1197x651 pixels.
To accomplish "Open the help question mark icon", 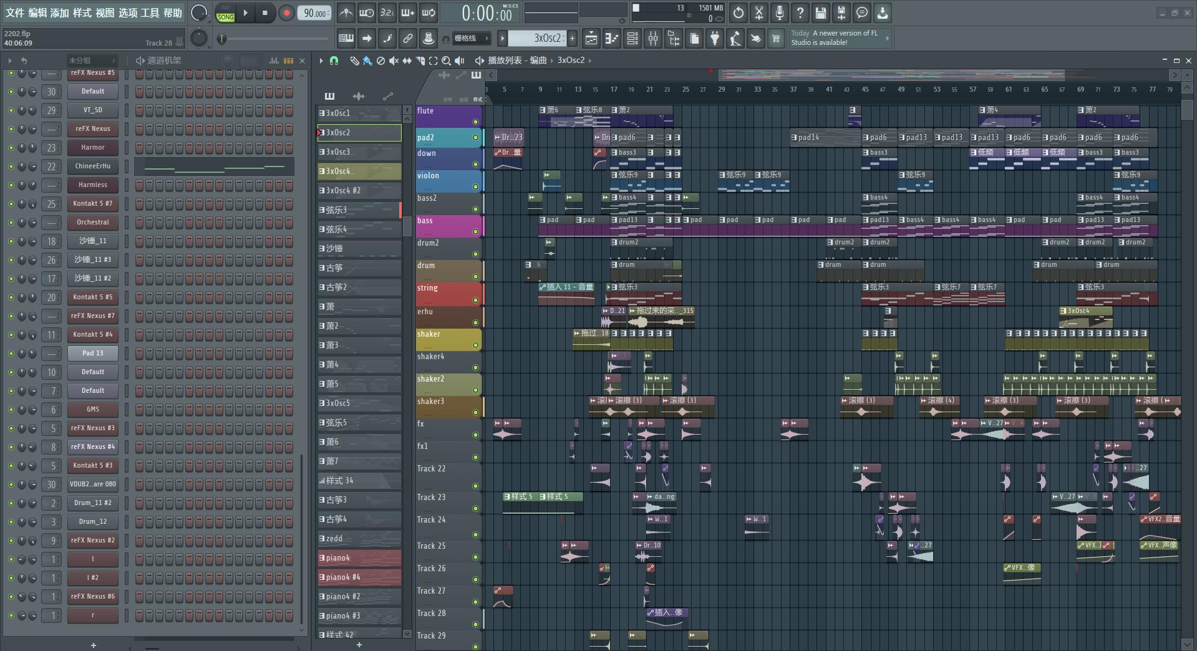I will click(x=800, y=12).
